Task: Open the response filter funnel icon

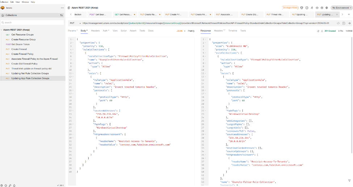Action: [x=349, y=181]
